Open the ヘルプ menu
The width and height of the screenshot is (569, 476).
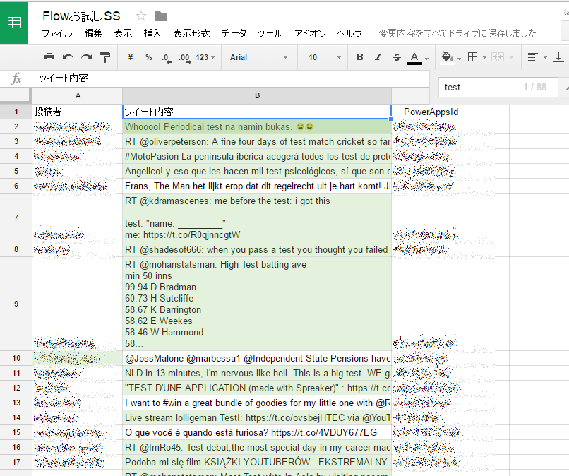coord(350,33)
